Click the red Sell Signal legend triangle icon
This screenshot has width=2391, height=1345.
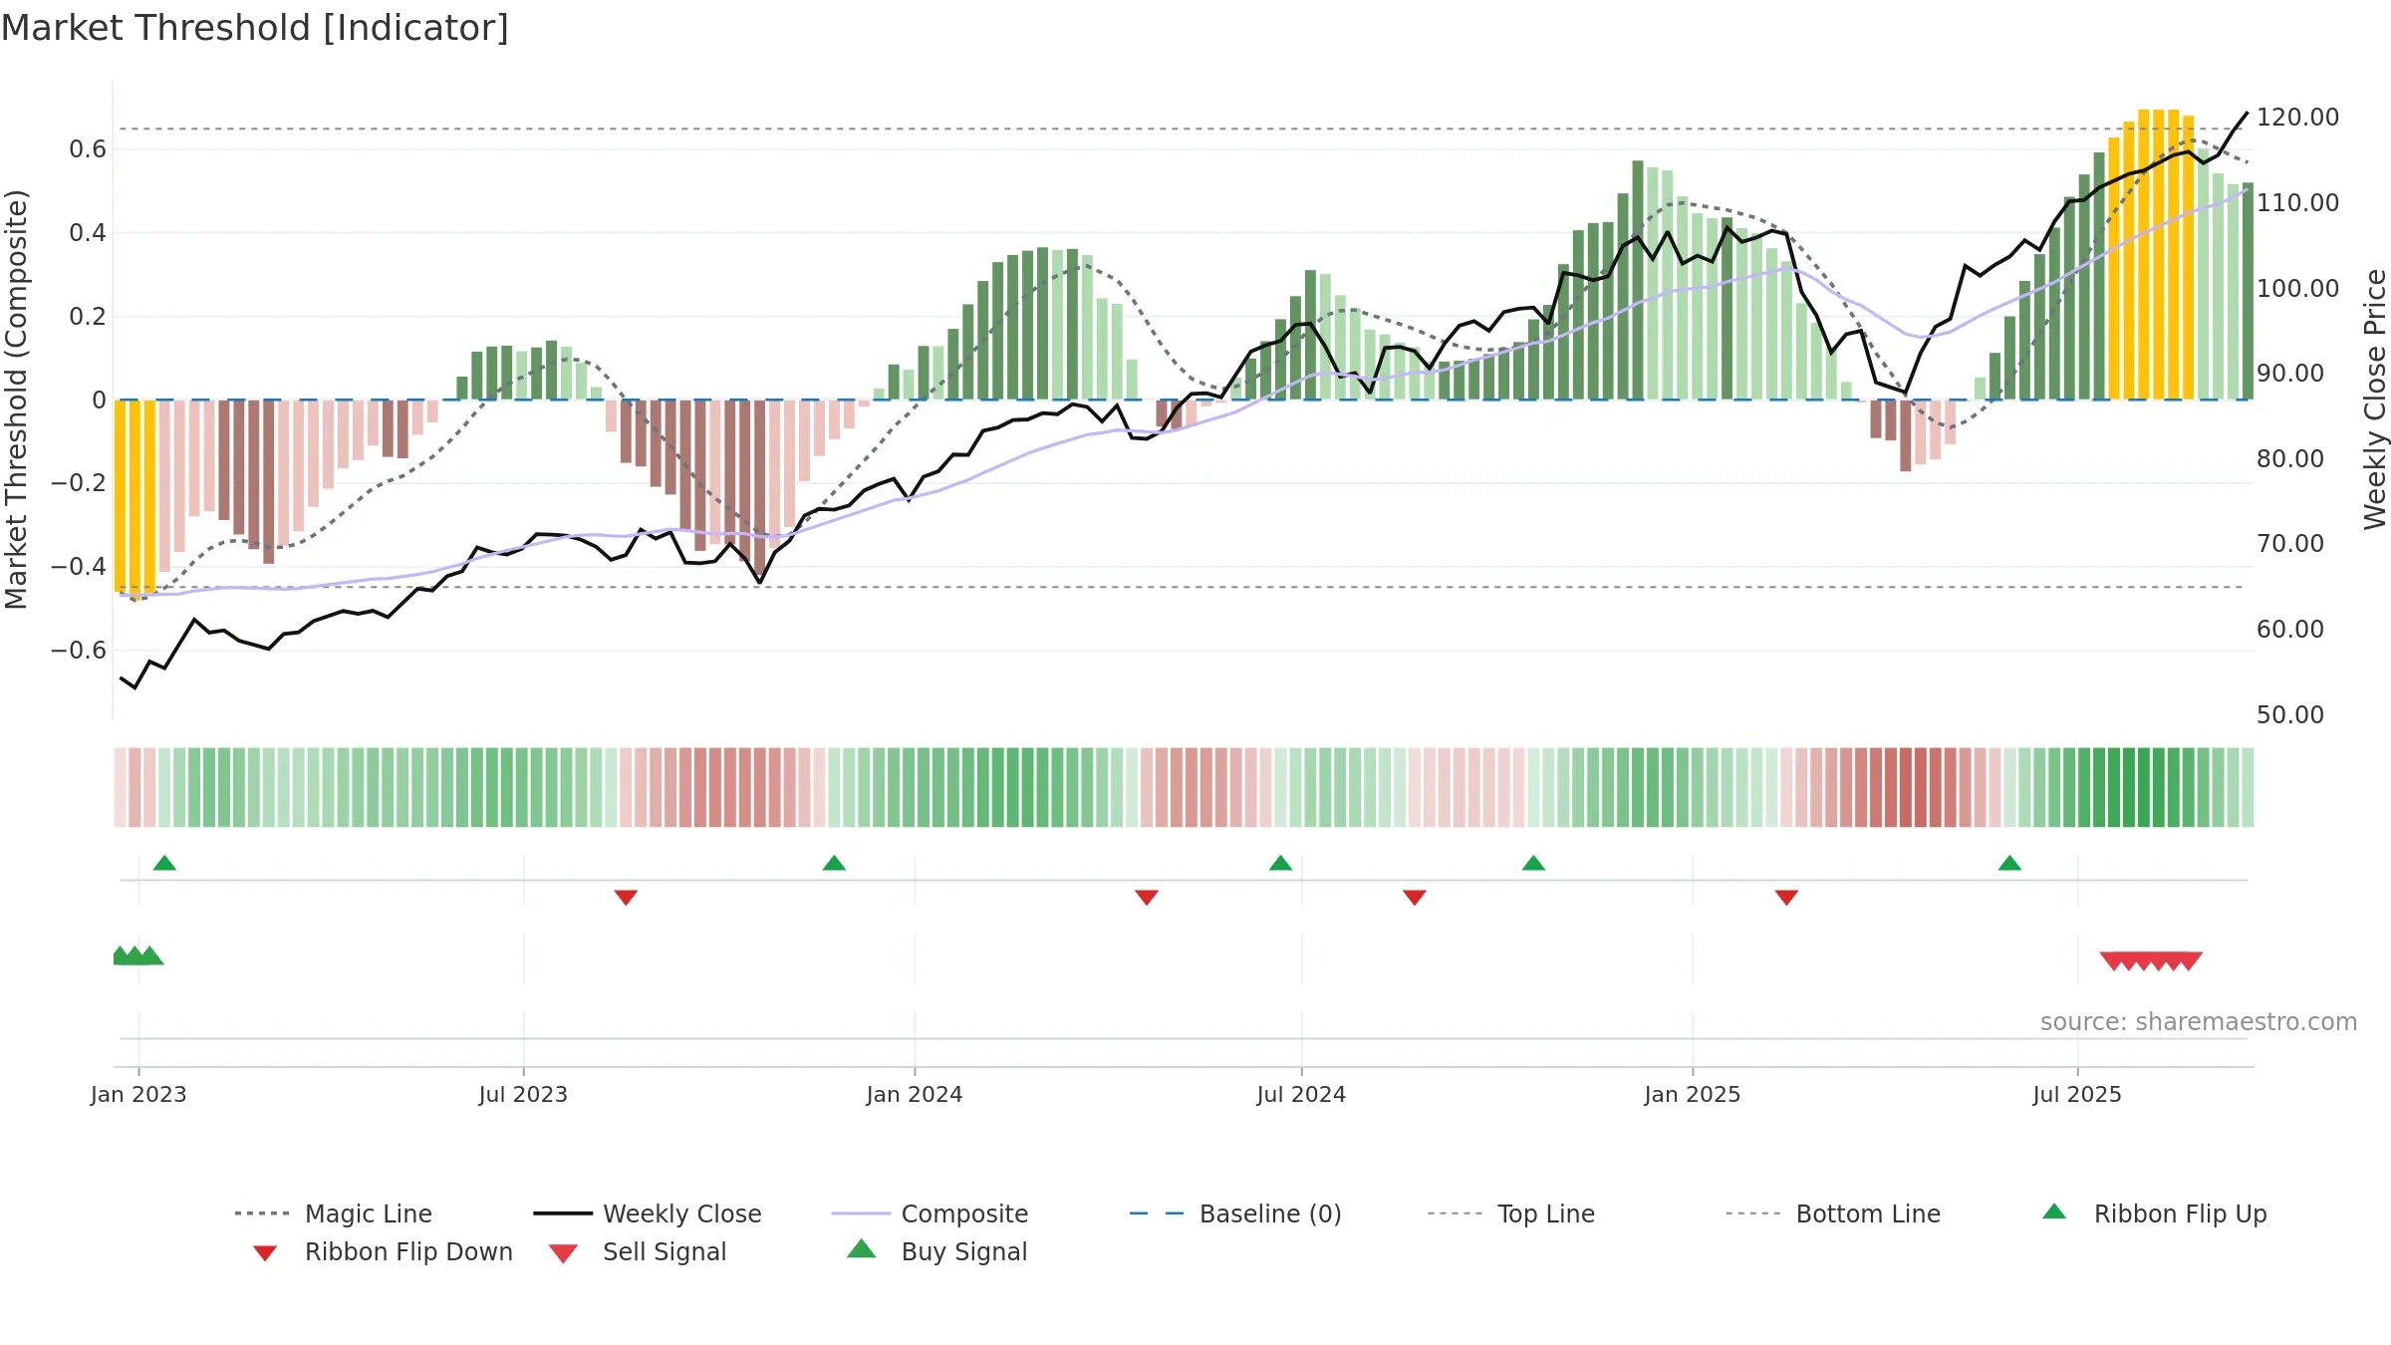pyautogui.click(x=563, y=1253)
